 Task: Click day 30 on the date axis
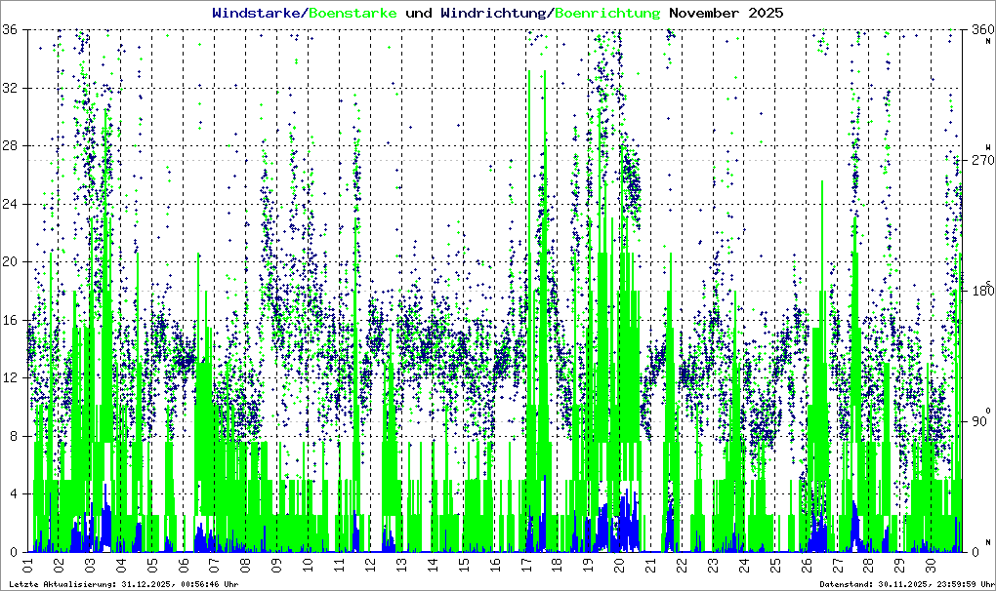click(x=932, y=565)
